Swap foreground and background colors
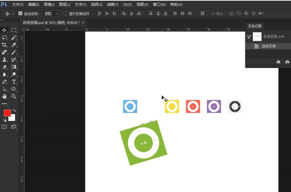 pos(14,110)
